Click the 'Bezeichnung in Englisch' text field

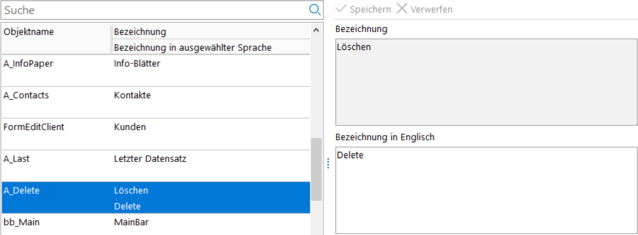(x=486, y=190)
